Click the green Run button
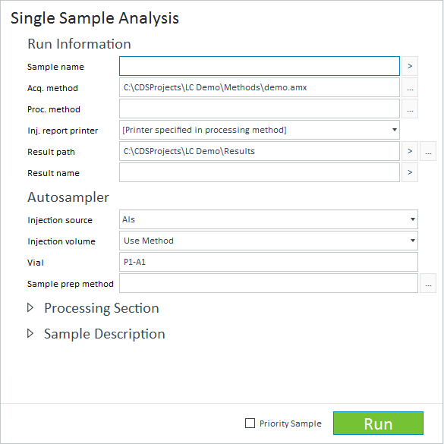The width and height of the screenshot is (444, 444). 378,424
